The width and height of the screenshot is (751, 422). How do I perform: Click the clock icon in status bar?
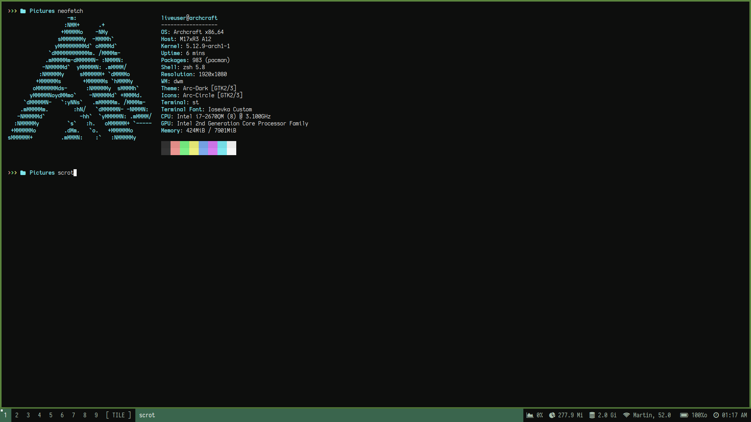(x=716, y=415)
